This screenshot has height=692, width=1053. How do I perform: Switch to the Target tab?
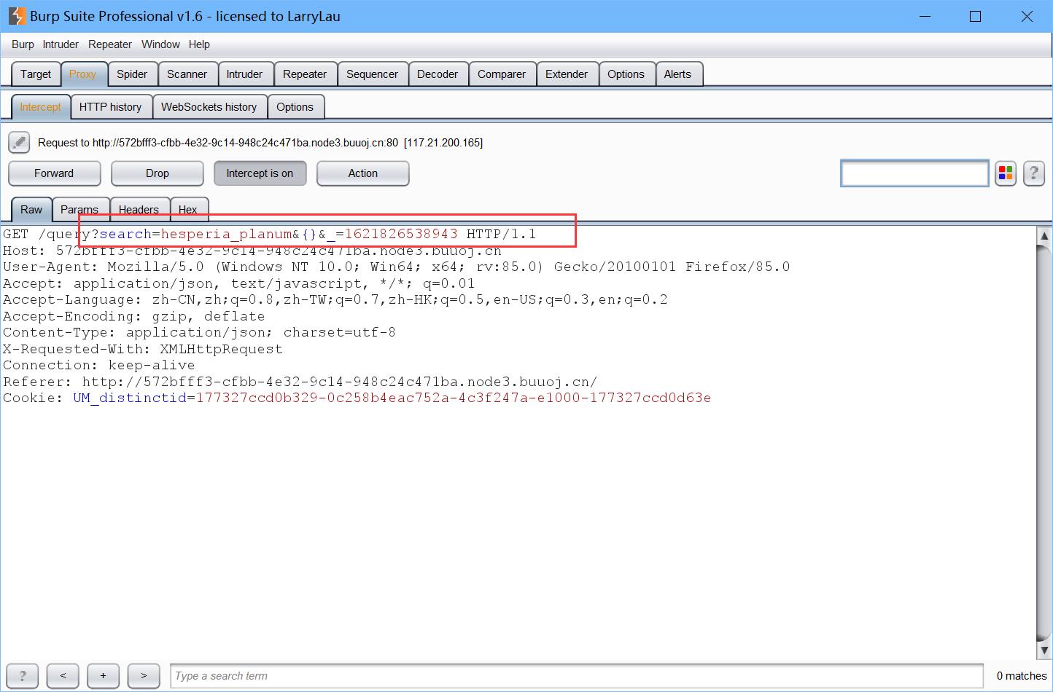pos(36,74)
